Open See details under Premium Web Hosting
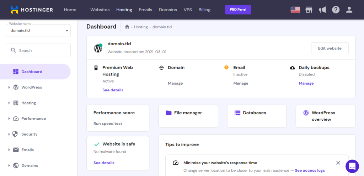 pyautogui.click(x=113, y=90)
